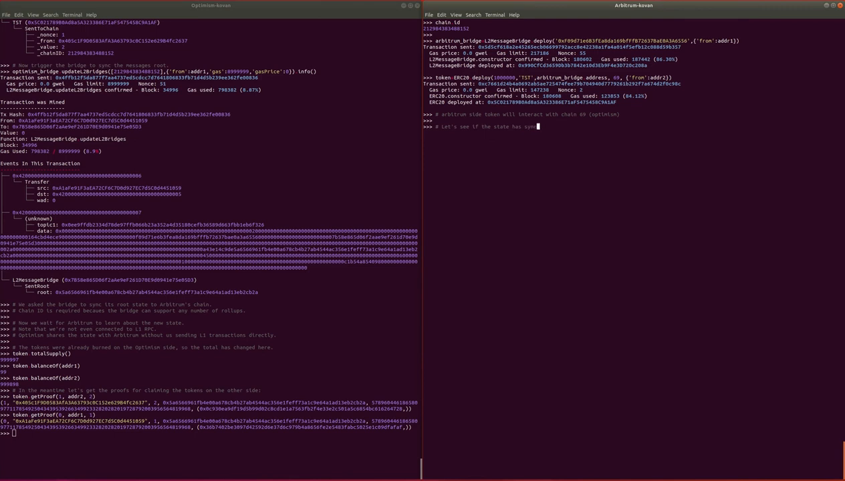Viewport: 845px width, 481px height.
Task: Open View menu in Optimism-kovan terminal
Action: pyautogui.click(x=33, y=15)
